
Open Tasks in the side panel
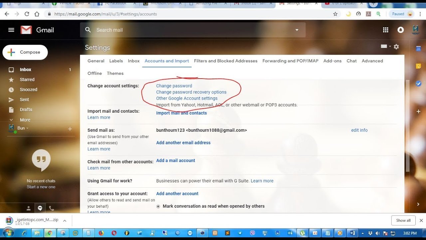(418, 84)
